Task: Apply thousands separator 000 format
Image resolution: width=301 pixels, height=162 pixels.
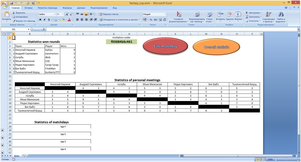Action: pyautogui.click(x=155, y=19)
